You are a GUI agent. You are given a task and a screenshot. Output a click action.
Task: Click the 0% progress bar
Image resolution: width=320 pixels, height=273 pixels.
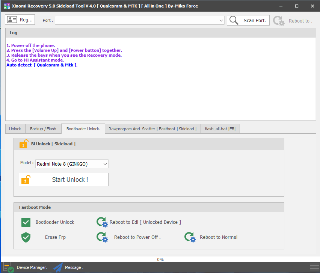point(160,259)
